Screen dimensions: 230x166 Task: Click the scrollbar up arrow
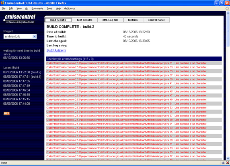[x=228, y=13]
